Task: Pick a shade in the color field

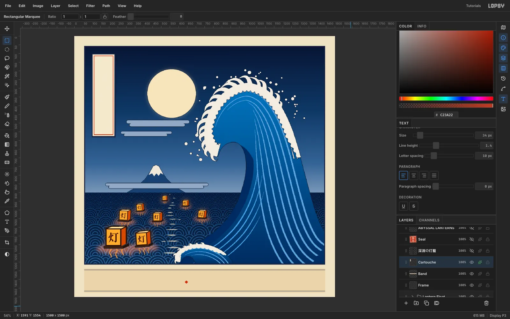Action: click(446, 62)
